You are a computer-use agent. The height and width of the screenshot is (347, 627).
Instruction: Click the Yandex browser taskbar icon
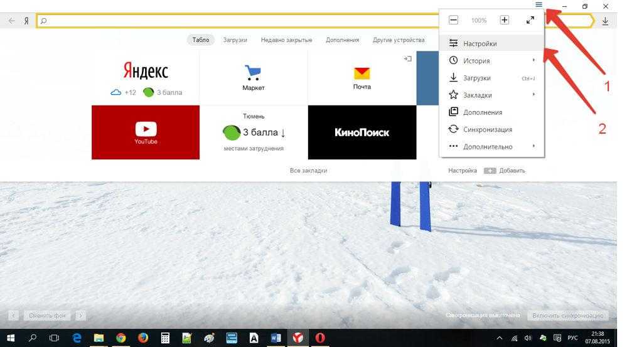tap(297, 338)
